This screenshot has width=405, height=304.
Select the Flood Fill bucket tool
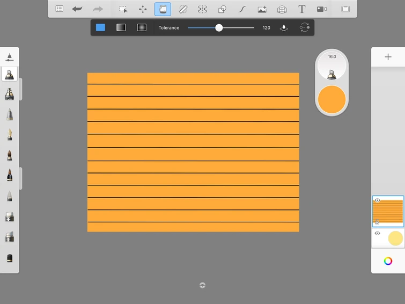163,9
